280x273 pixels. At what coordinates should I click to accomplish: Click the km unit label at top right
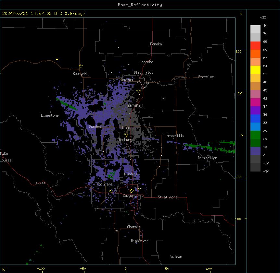[242, 14]
